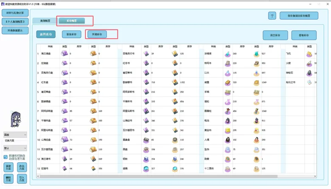331x189 pixels.
Task: Select the 道具库存 sub-tab
Action: point(46,34)
